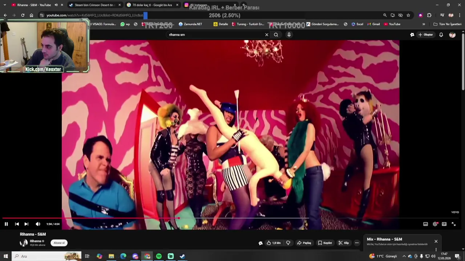Save video with the Kaydet button

click(x=325, y=243)
